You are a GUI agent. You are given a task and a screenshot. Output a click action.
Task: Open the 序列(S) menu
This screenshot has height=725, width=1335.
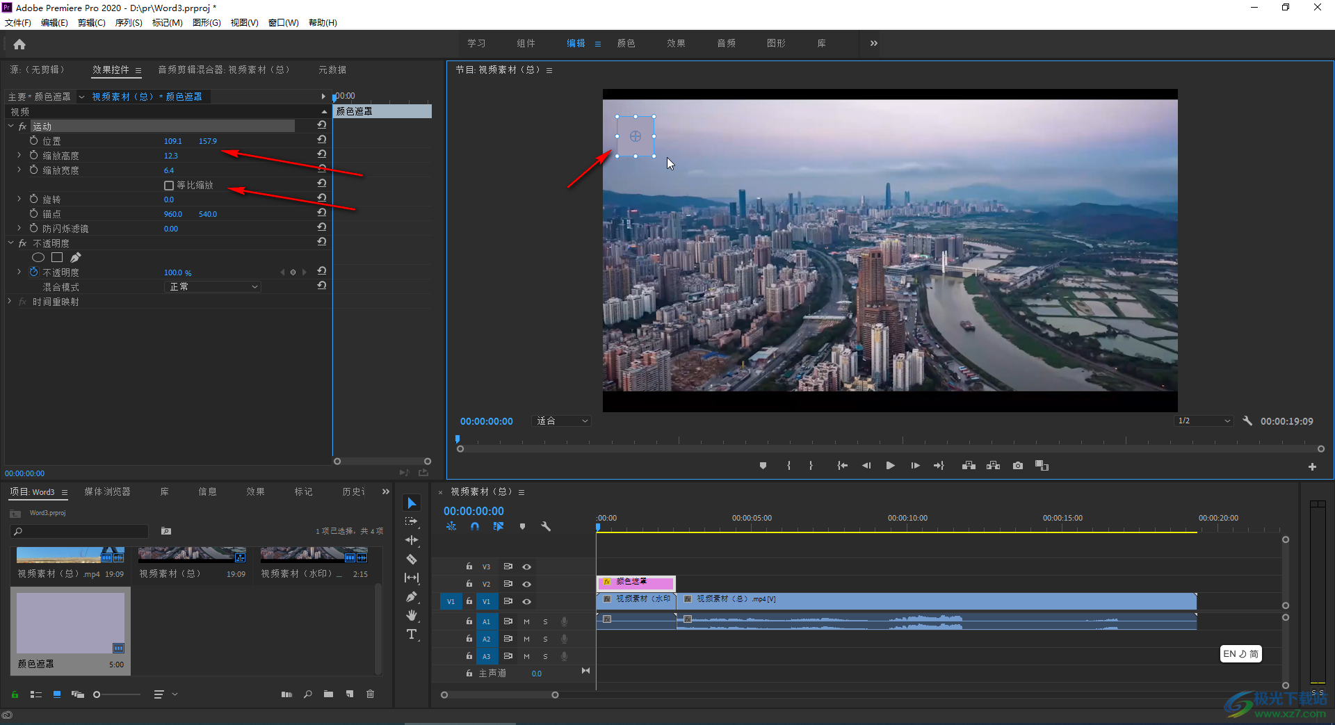pos(129,23)
